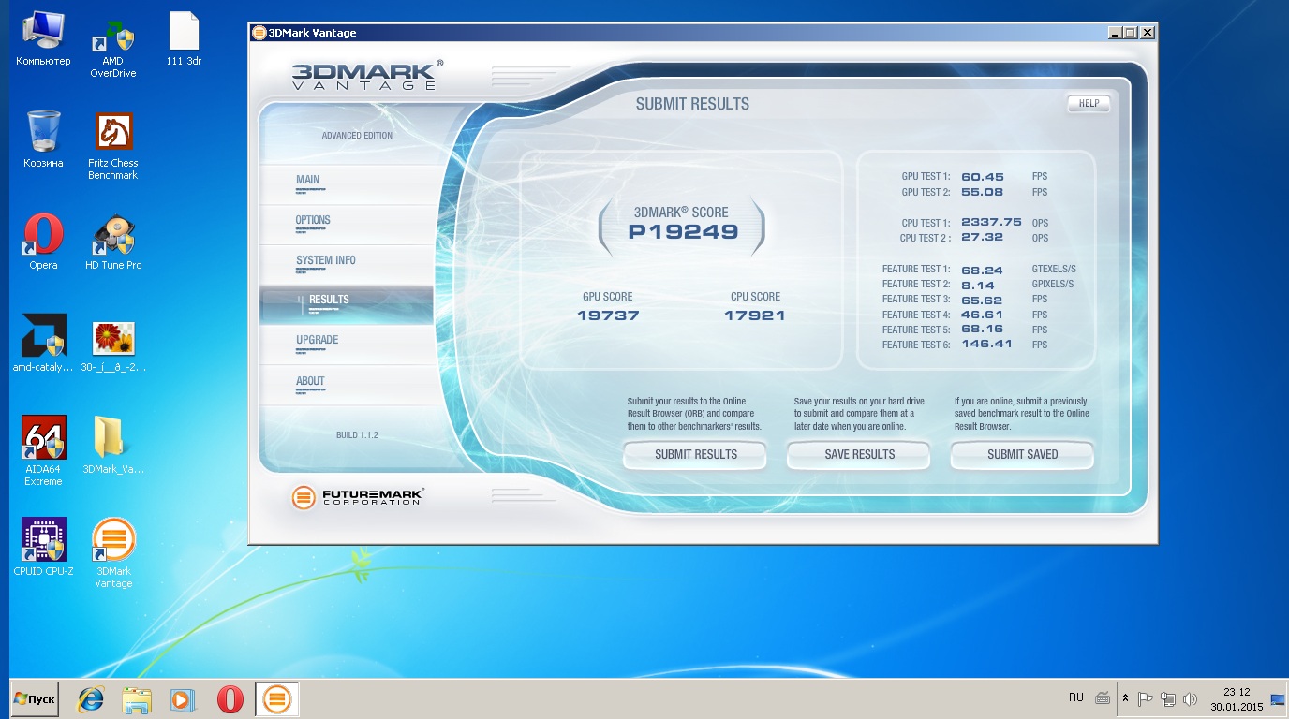Click Feature Test 1 value 68.24
The image size is (1289, 719).
click(x=983, y=270)
